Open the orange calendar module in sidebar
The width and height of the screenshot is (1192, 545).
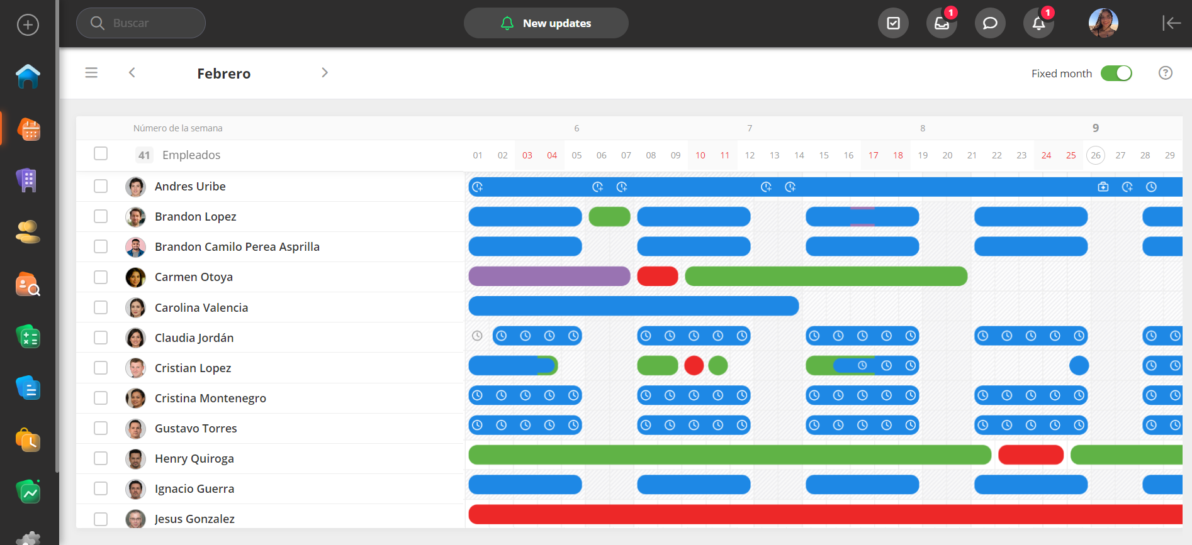coord(29,129)
